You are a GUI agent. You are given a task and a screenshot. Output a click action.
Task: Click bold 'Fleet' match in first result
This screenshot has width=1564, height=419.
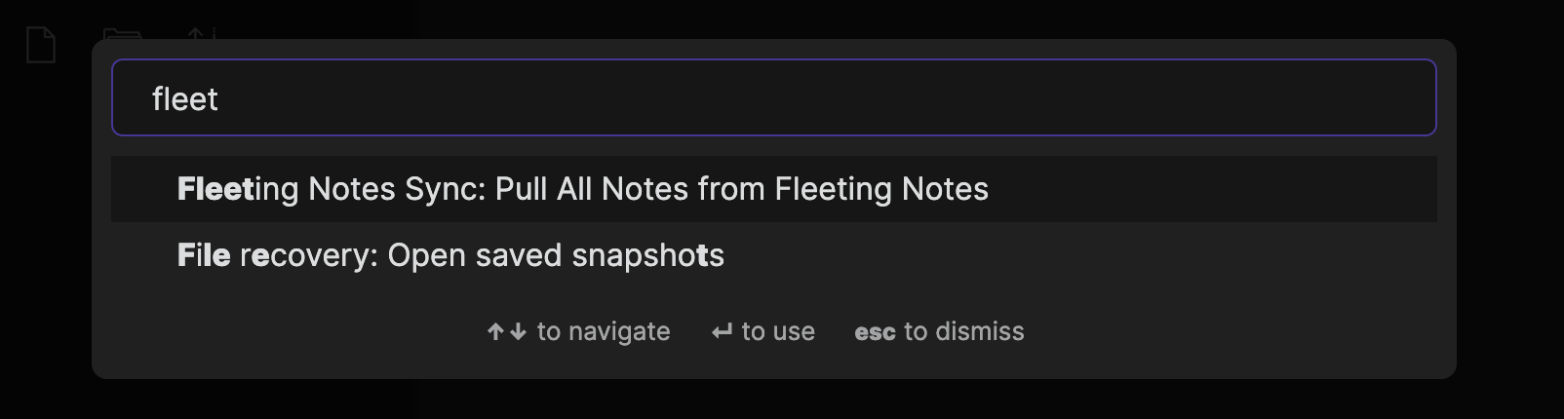click(215, 189)
